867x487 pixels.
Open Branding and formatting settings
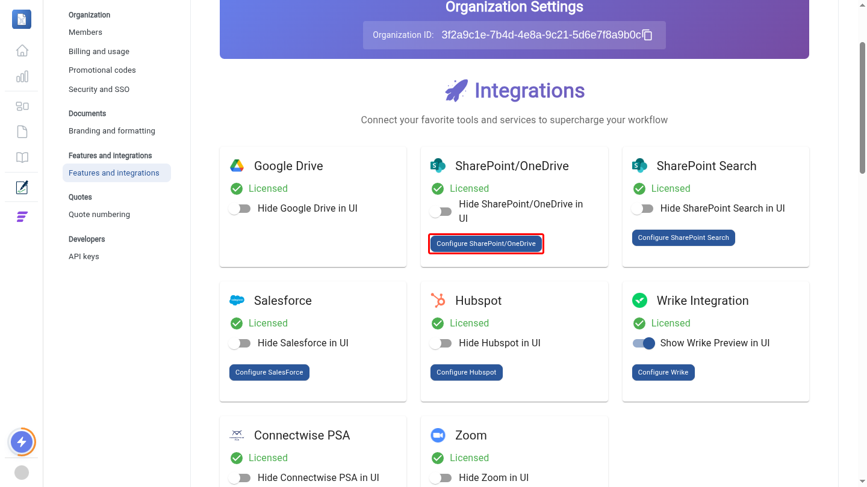pos(112,131)
